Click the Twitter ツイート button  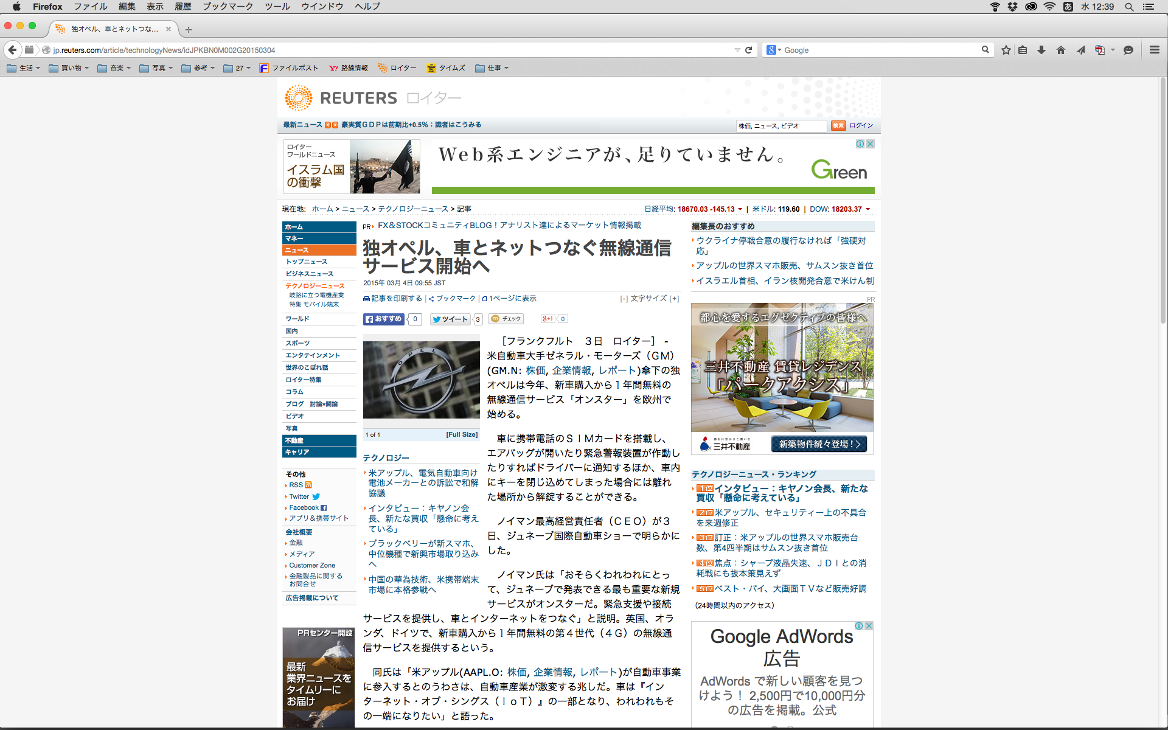pos(450,319)
